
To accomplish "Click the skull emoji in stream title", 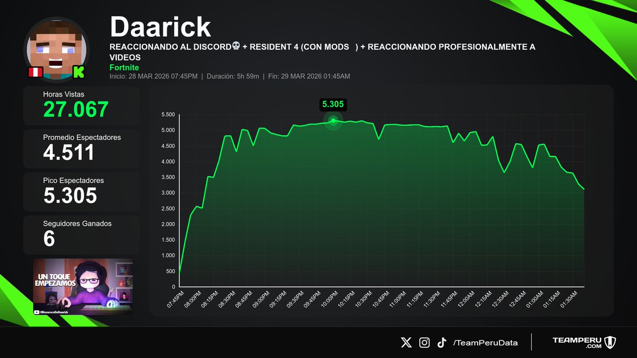I will click(x=237, y=47).
